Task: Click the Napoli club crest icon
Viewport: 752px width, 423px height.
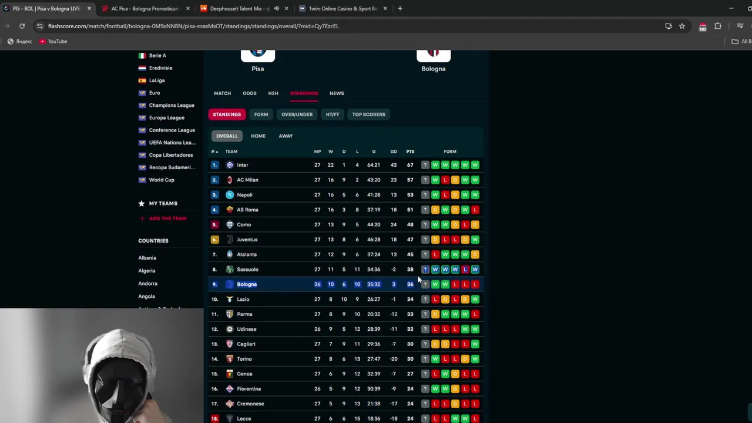Action: click(230, 194)
